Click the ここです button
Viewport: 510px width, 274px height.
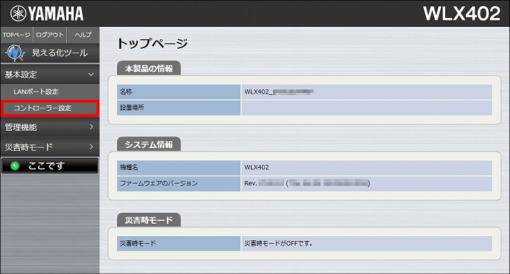click(x=50, y=166)
